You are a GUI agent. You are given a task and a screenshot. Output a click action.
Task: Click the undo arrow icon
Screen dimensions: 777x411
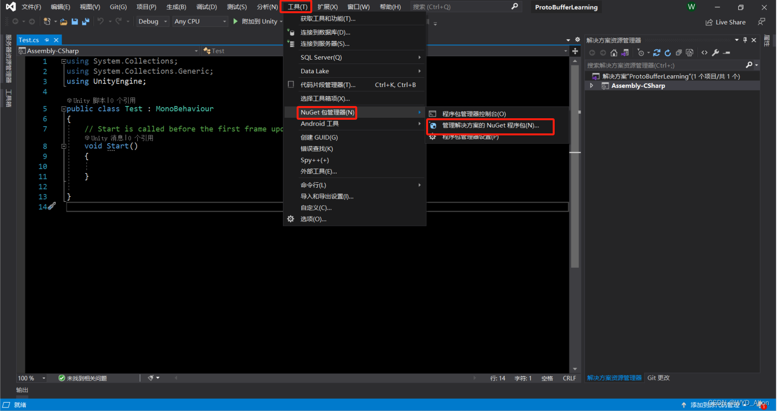[100, 21]
